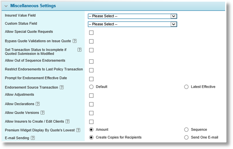Viewport: 233px width, 149px height.
Task: Check the Allow Adjustments box
Action: click(91, 95)
